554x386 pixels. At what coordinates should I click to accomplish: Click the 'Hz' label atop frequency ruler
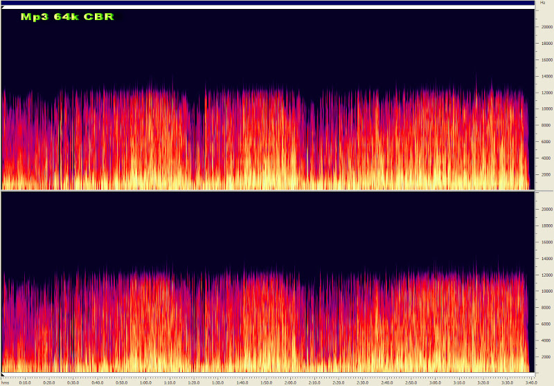tap(543, 3)
